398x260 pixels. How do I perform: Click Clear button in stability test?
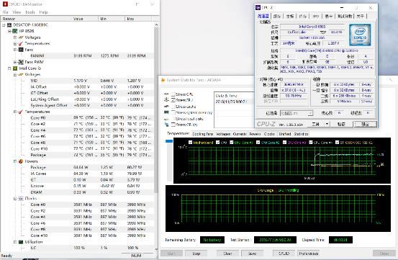227,254
